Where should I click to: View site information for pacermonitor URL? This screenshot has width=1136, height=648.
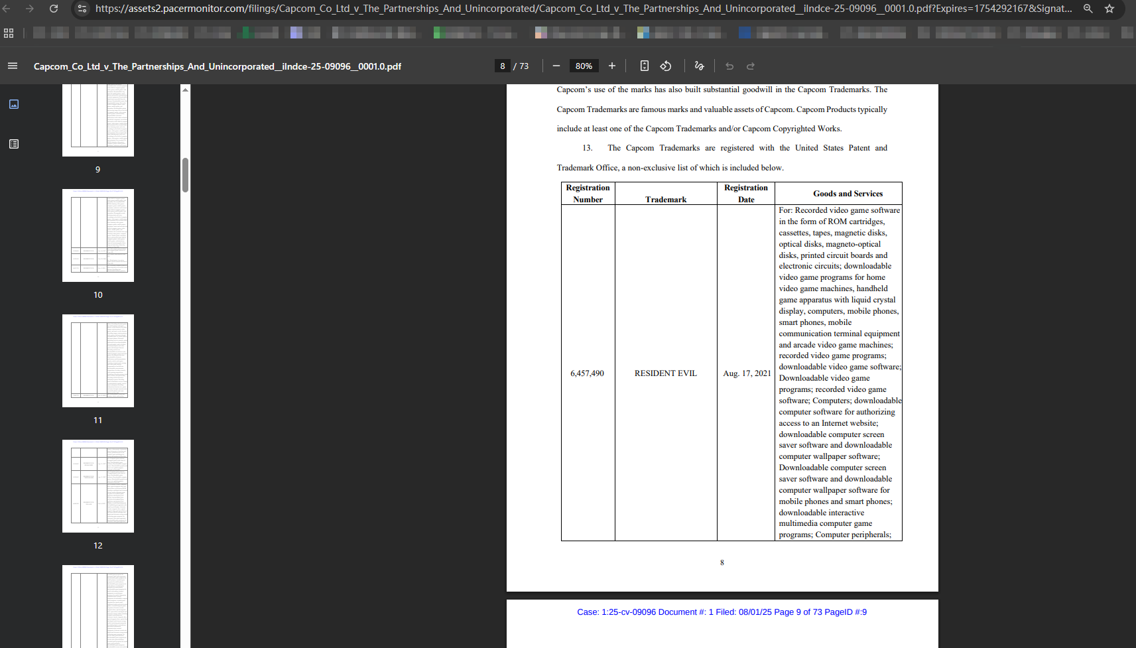point(82,9)
